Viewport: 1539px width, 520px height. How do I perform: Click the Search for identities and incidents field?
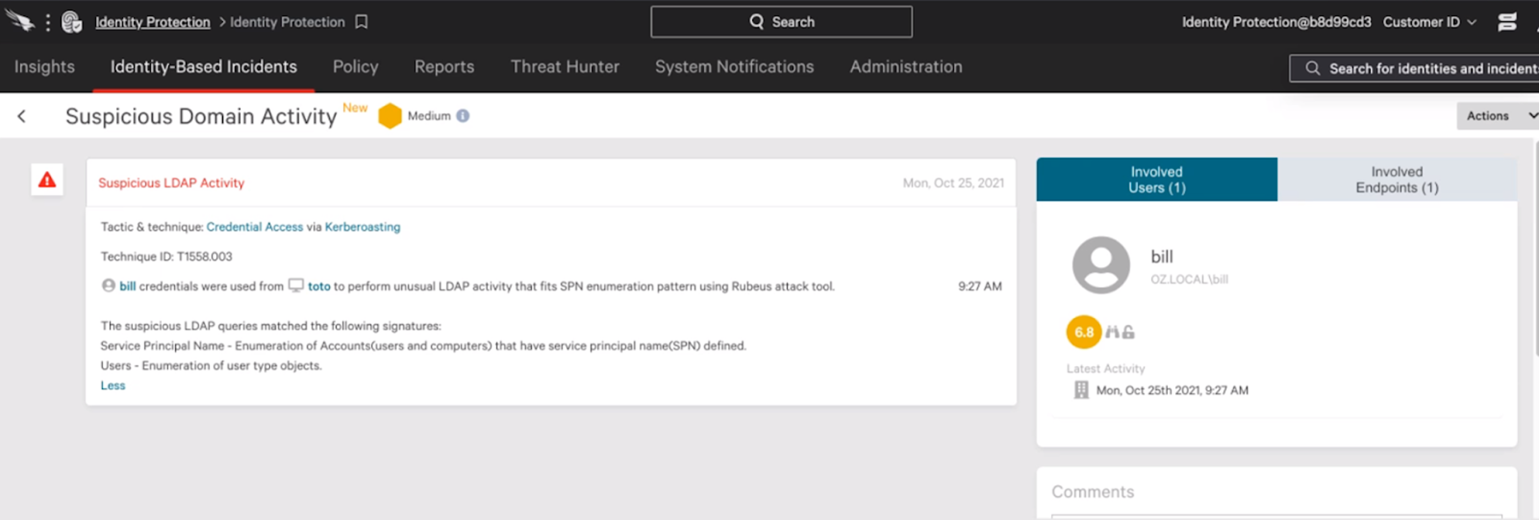(1414, 68)
